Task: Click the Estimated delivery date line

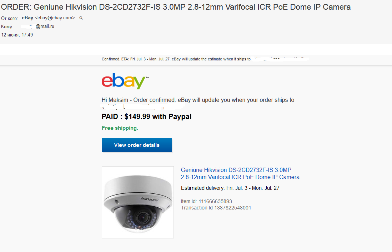Action: (x=230, y=188)
